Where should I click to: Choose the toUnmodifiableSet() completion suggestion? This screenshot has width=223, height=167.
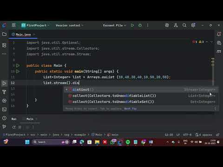(141, 102)
